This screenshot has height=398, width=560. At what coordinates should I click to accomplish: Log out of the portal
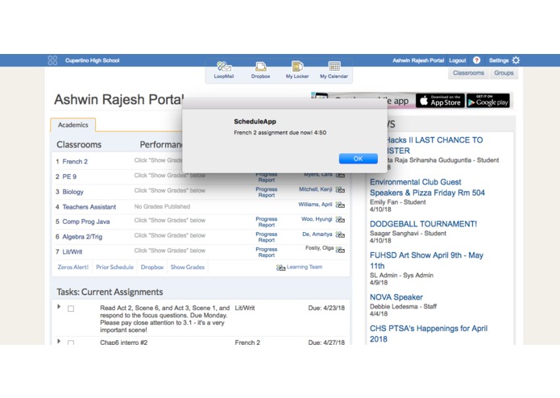[458, 60]
